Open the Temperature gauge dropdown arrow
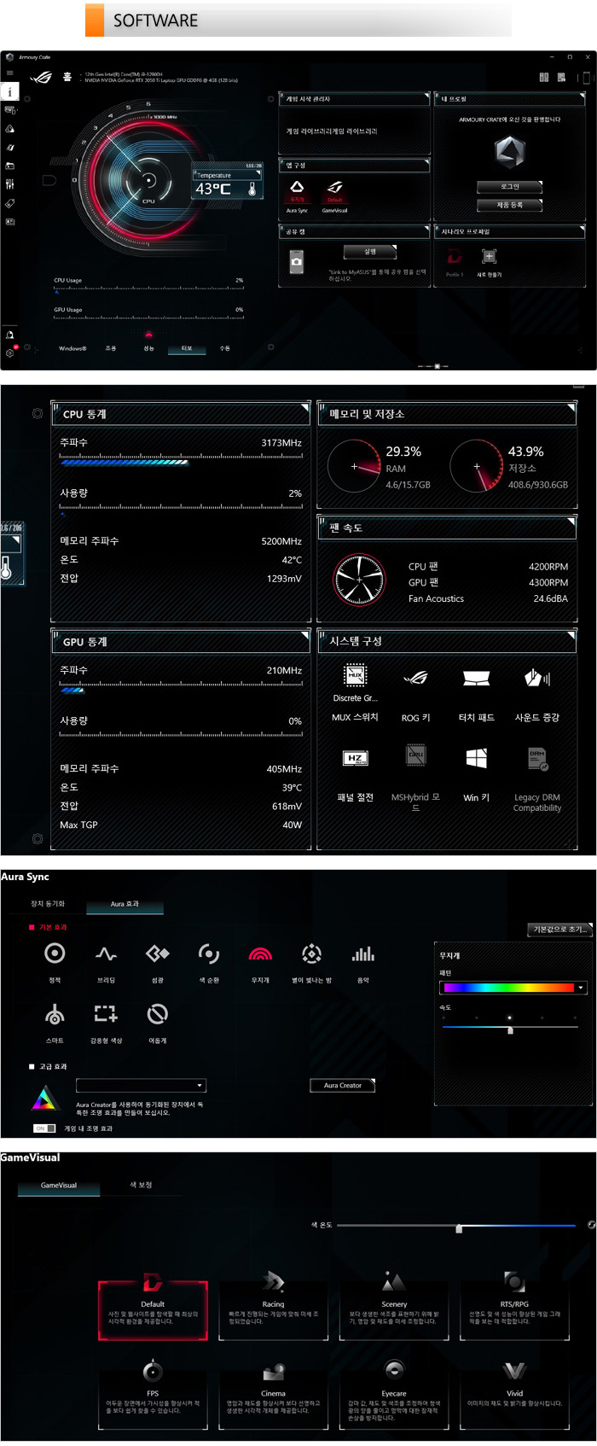Image resolution: width=597 pixels, height=1446 pixels. click(x=257, y=174)
